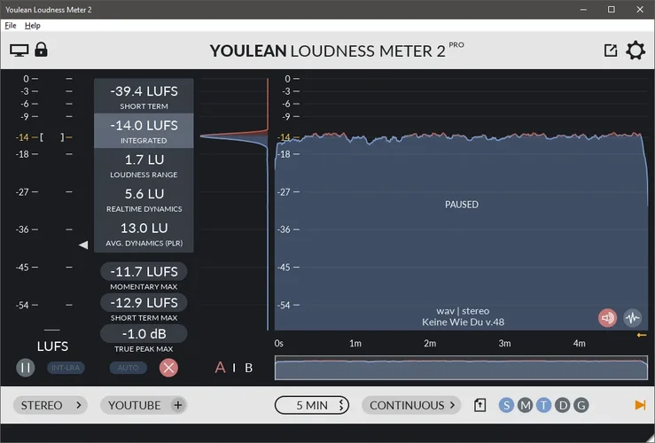Open the CONTINUOUS mode dropdown
The height and width of the screenshot is (443, 655).
tap(411, 406)
